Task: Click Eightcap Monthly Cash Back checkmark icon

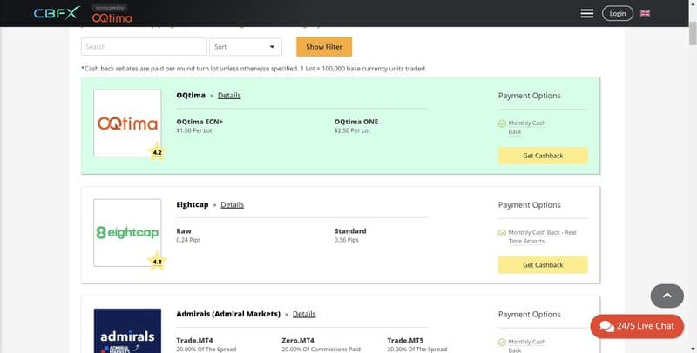Action: click(x=502, y=233)
